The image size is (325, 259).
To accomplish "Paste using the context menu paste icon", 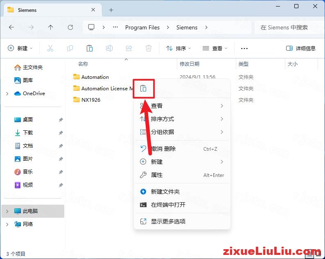I will (x=143, y=88).
